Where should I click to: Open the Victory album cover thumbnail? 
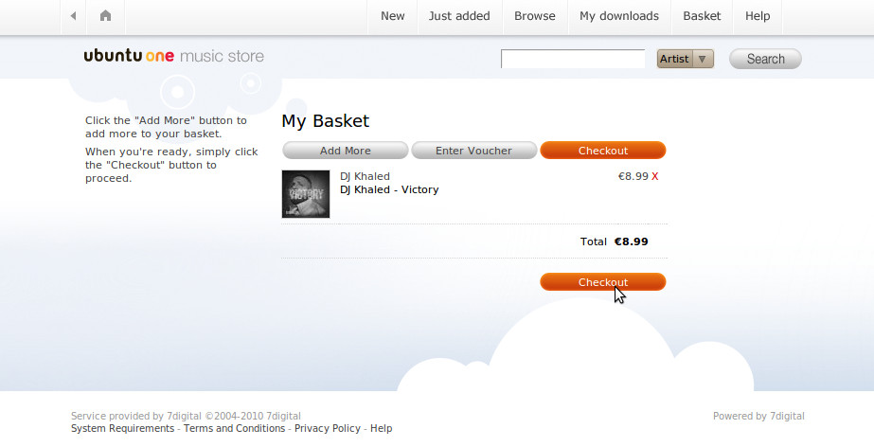(x=306, y=194)
